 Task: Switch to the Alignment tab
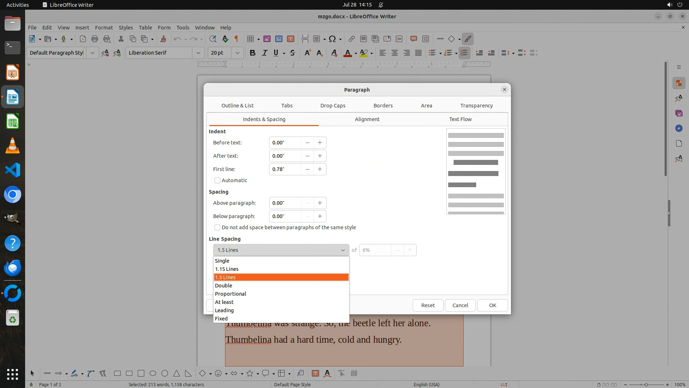(367, 119)
